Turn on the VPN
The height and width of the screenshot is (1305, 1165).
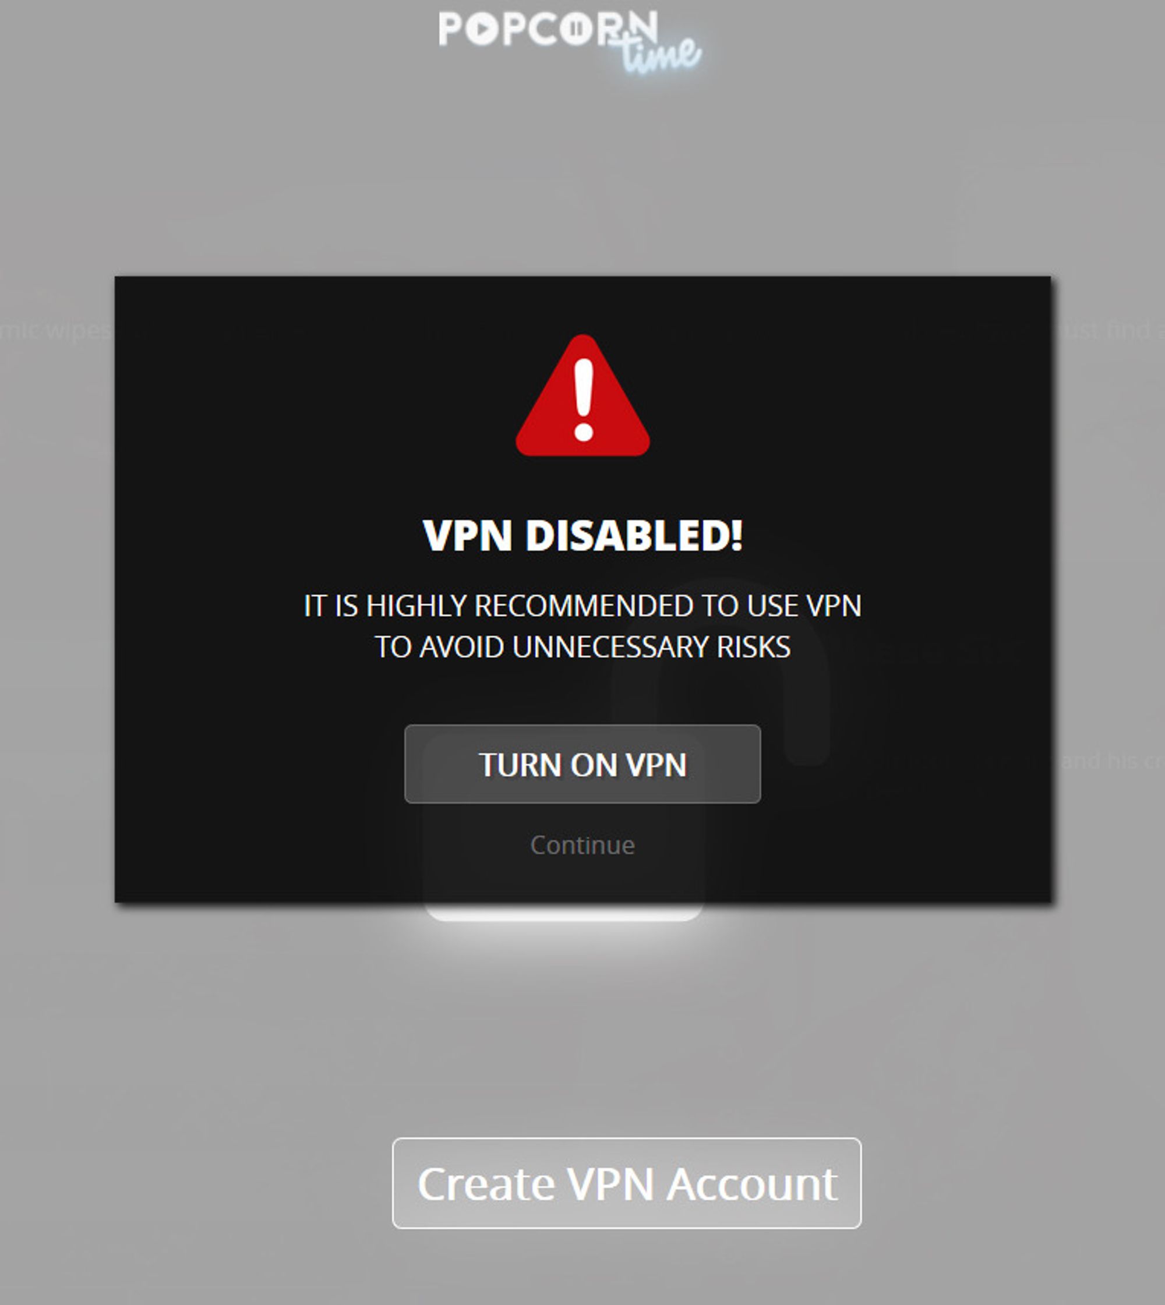click(x=582, y=763)
